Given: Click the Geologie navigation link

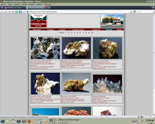Looking at the screenshot, I should click(62, 29).
